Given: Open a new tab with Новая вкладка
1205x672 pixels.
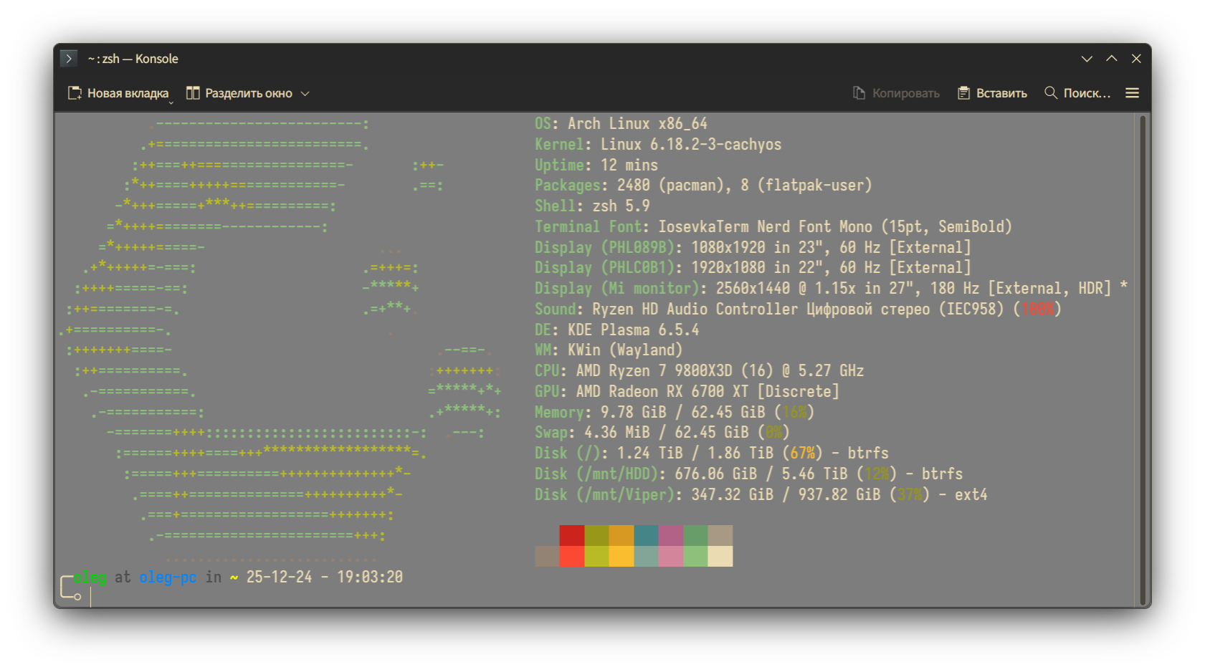Looking at the screenshot, I should pyautogui.click(x=118, y=93).
